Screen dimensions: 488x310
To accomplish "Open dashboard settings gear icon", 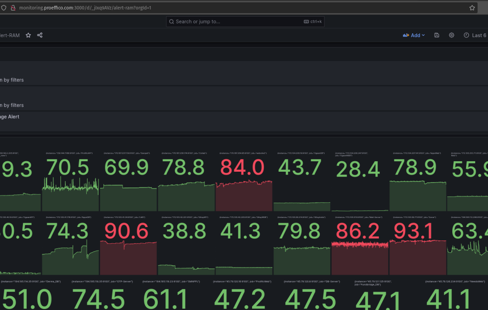I will point(451,35).
